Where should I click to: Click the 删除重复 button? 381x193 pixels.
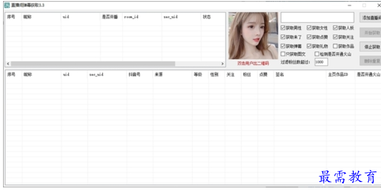pos(370,61)
